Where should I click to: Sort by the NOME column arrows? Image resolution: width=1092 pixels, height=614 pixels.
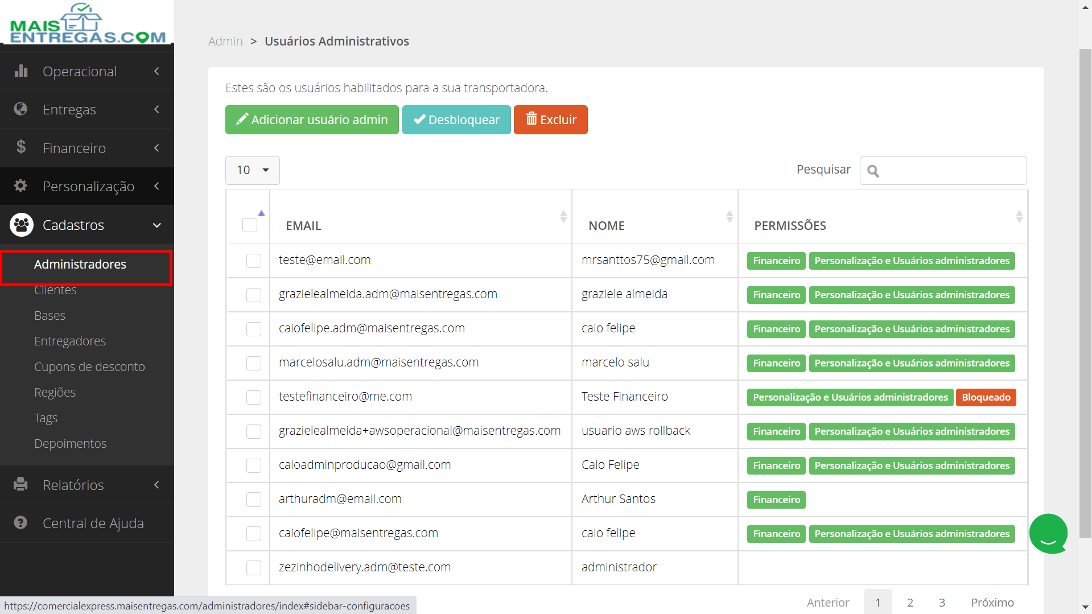point(730,217)
